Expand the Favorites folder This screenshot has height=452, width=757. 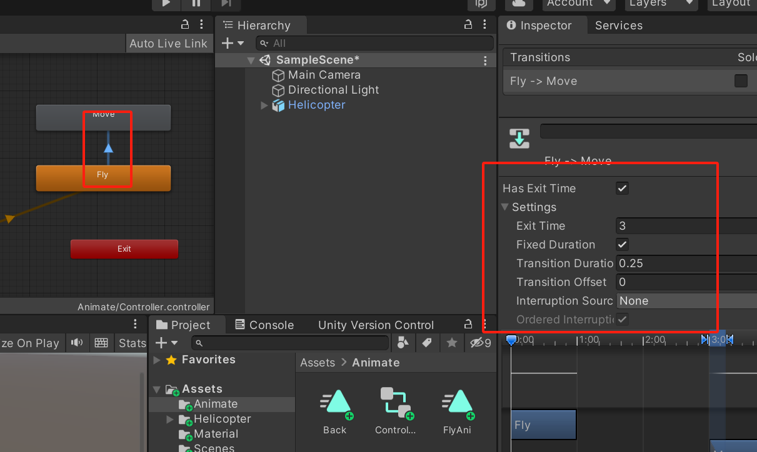click(x=157, y=360)
